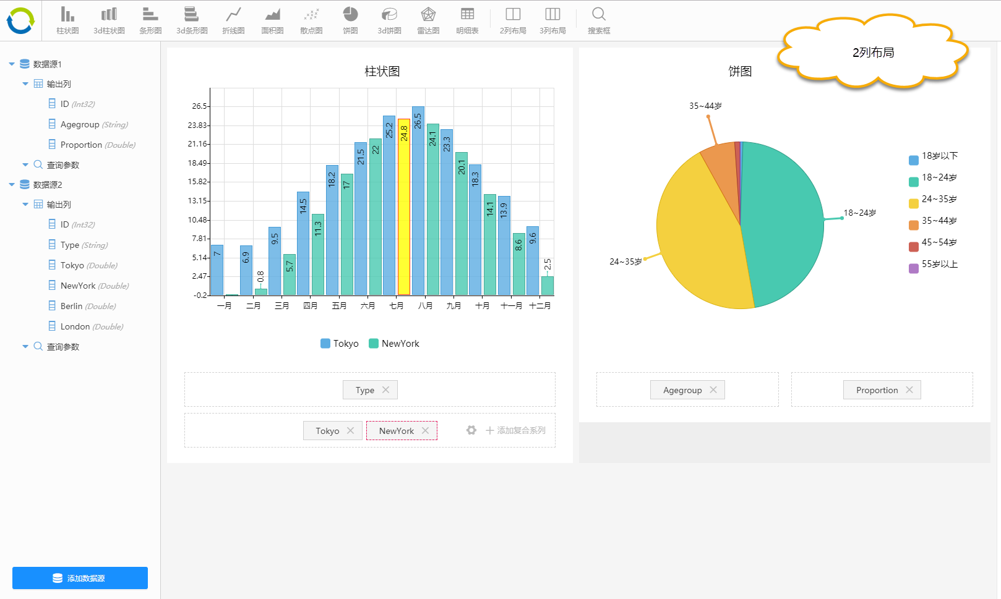Toggle NewYork series in bar chart legend
This screenshot has width=1001, height=599.
pos(394,343)
